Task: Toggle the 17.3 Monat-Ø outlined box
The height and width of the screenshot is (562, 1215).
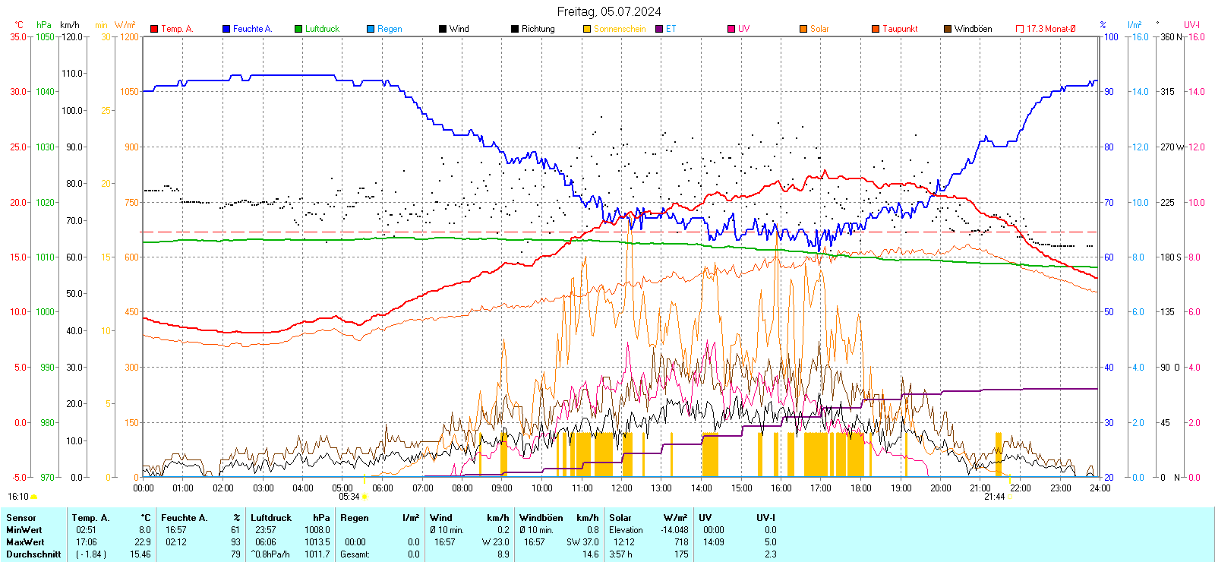Action: [x=1020, y=29]
